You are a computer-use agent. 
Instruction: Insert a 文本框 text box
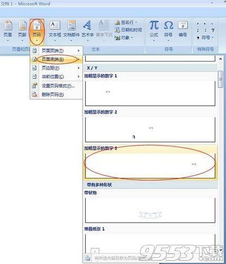pos(55,30)
